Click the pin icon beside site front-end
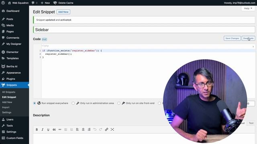The width and height of the screenshot is (257, 144). click(x=123, y=103)
